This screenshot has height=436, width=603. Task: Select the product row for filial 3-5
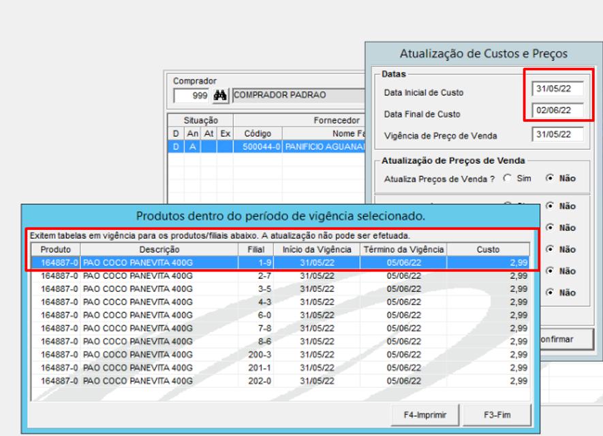(x=280, y=288)
